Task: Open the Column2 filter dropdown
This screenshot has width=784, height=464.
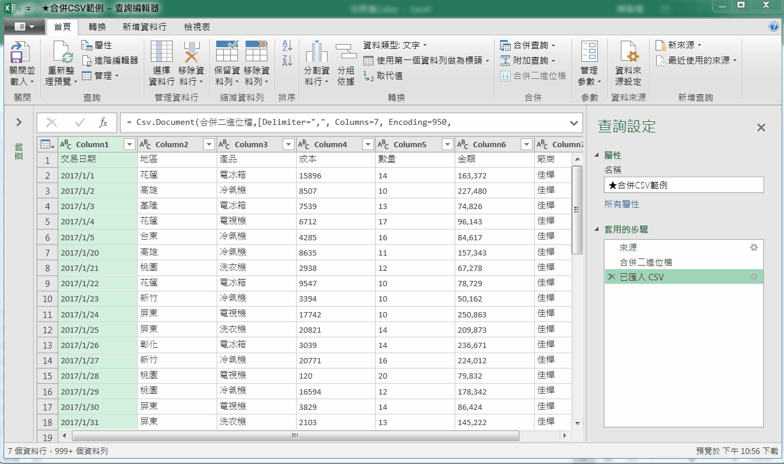Action: (209, 145)
